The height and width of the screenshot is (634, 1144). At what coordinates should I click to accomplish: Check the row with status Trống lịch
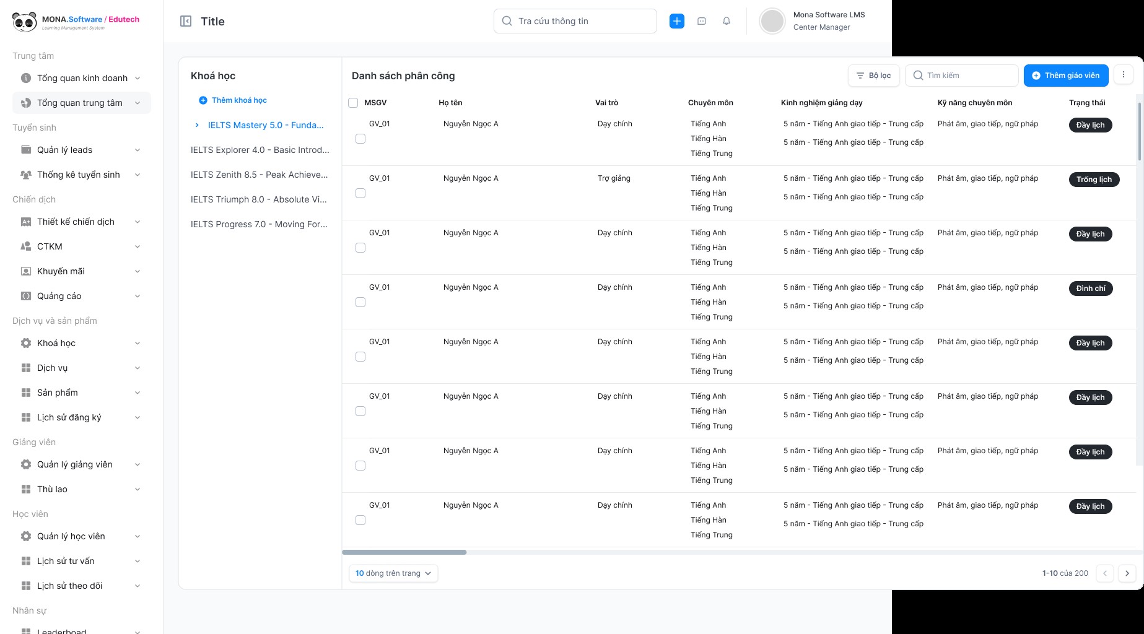[x=360, y=193]
